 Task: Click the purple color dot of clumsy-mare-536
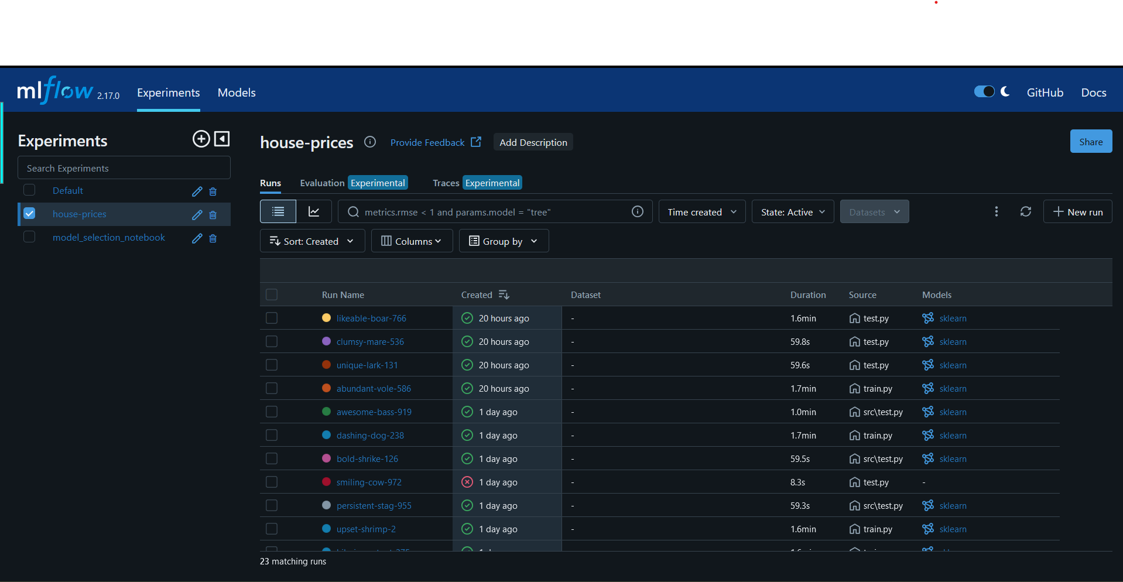click(x=327, y=341)
